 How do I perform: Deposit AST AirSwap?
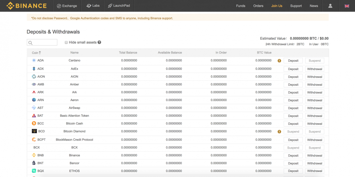(293, 108)
